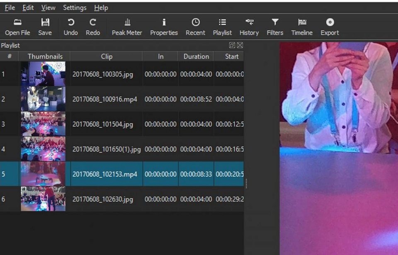Redo the previous action
The width and height of the screenshot is (398, 255).
pos(93,27)
